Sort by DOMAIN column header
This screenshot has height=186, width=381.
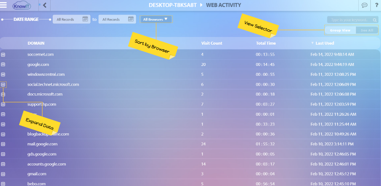(36, 43)
